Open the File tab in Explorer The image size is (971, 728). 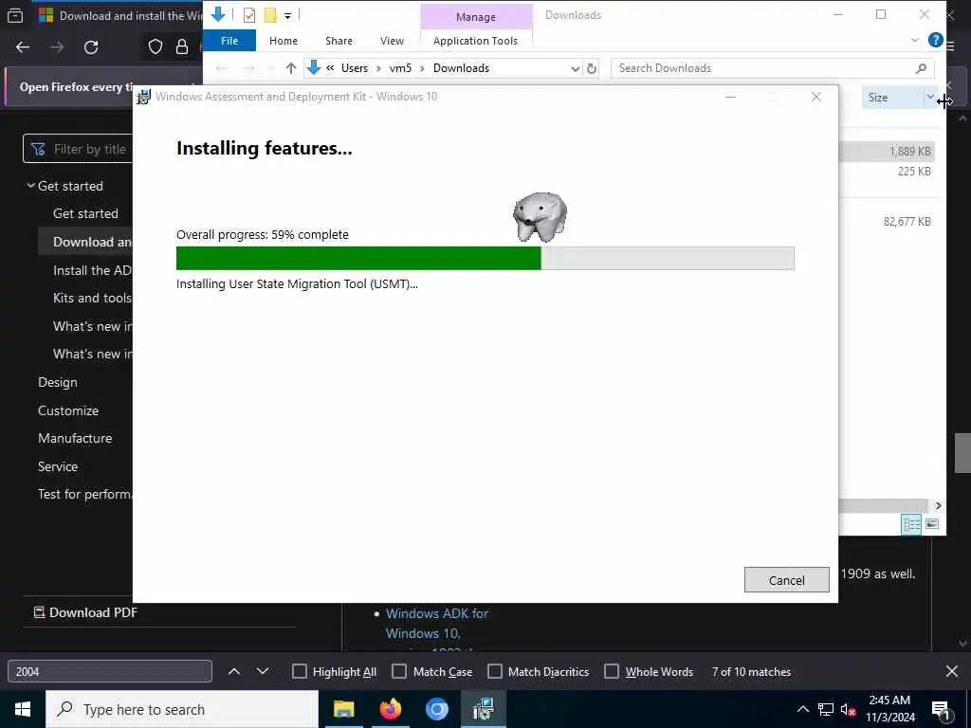coord(229,41)
